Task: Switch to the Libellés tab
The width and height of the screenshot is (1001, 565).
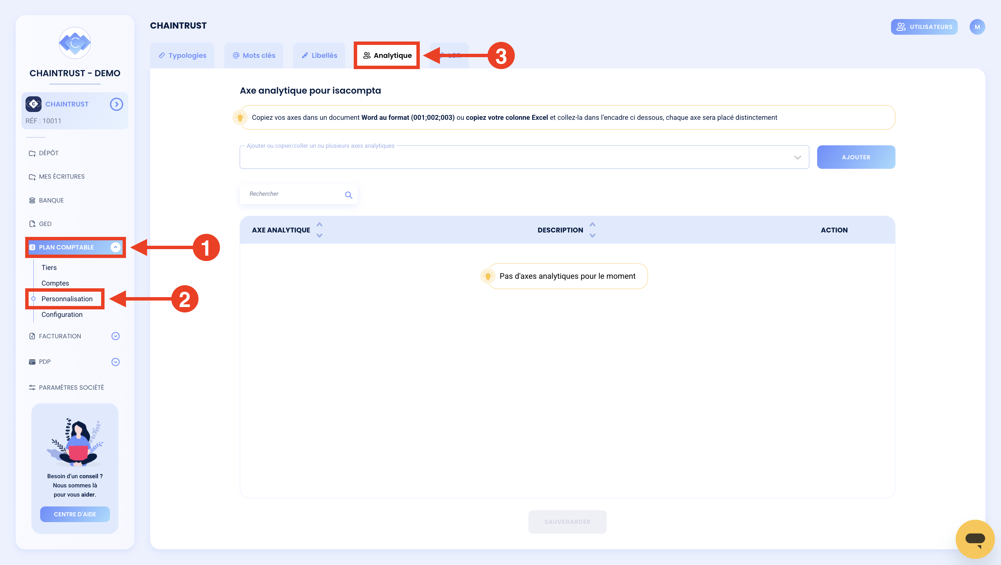Action: [319, 55]
